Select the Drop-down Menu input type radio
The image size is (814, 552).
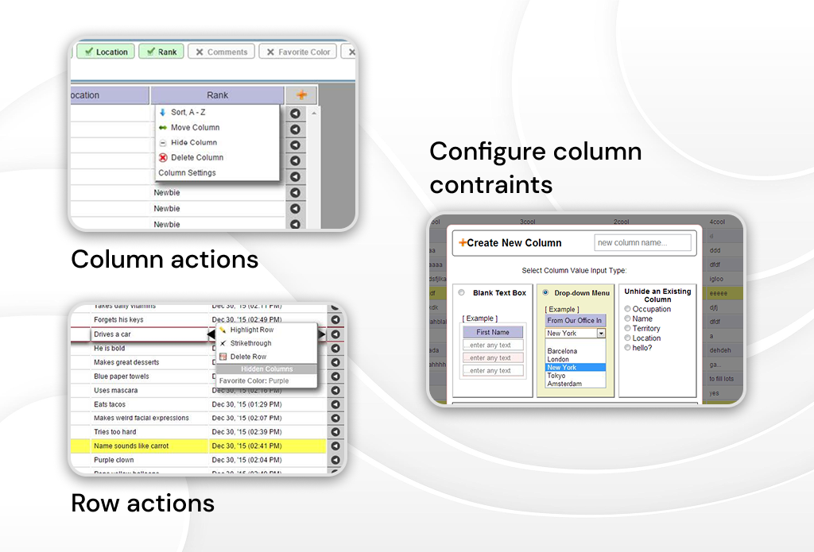[545, 293]
